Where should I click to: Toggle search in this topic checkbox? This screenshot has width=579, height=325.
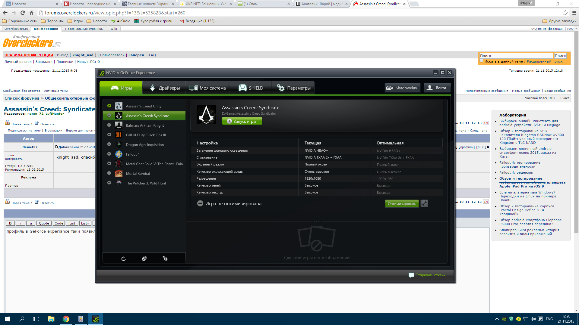pyautogui.click(x=481, y=61)
